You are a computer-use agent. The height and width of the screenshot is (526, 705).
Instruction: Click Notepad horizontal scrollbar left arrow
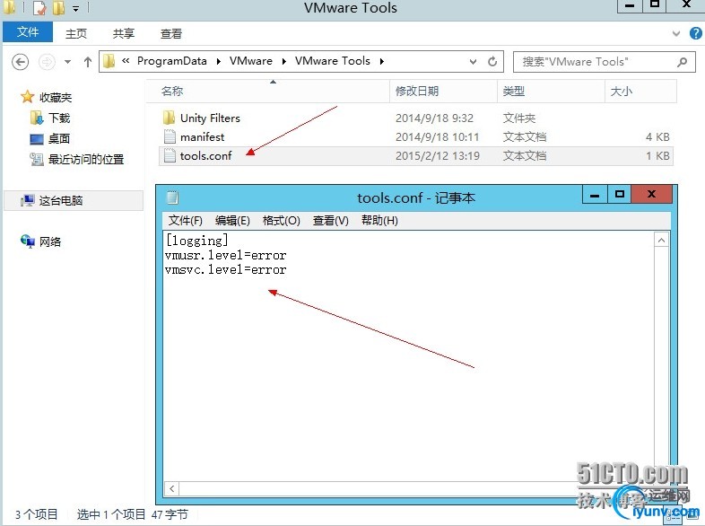click(171, 488)
